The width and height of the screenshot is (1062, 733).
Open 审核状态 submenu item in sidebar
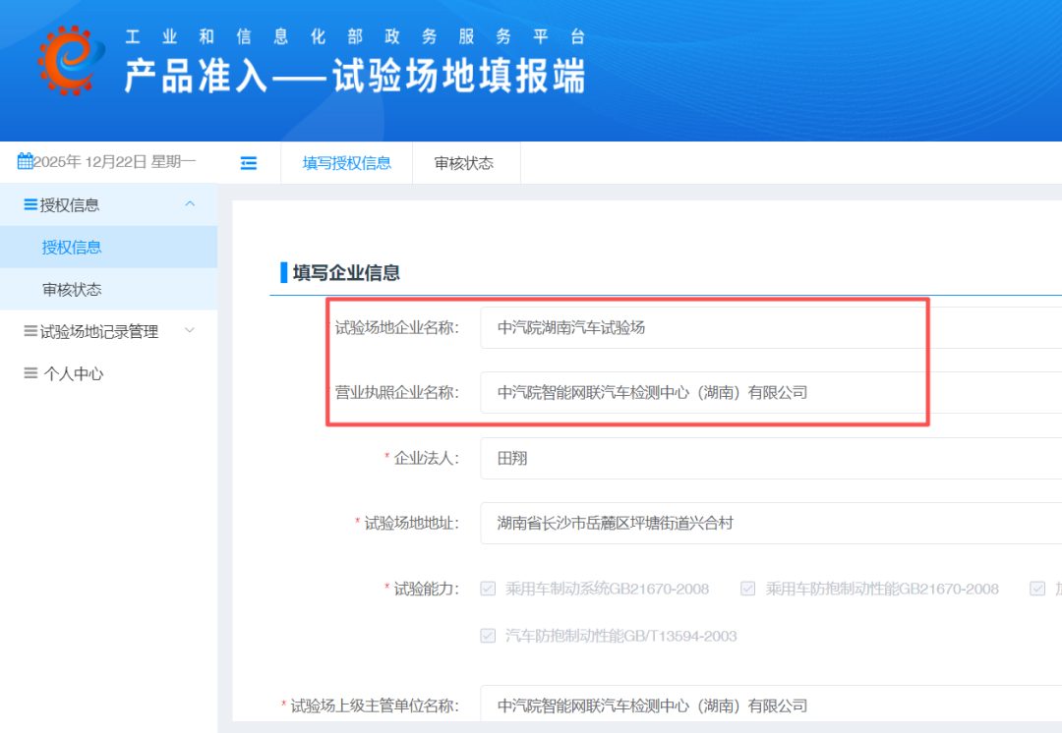coord(72,290)
